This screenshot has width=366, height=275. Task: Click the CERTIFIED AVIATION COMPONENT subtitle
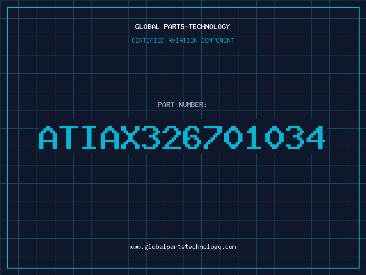click(x=183, y=40)
